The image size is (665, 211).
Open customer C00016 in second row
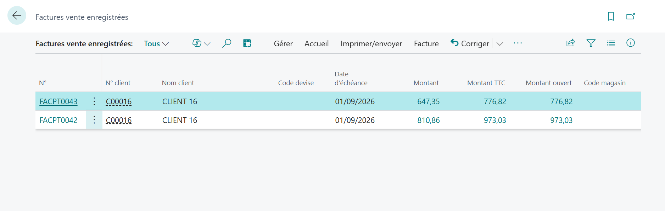tap(119, 121)
